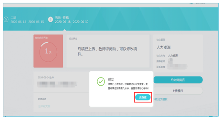This screenshot has height=119, width=221.
Task: Open the 二稿 stage tab
Action: coord(27,20)
